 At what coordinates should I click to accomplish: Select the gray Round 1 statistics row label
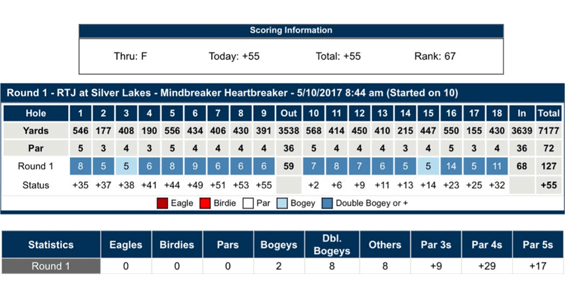[x=51, y=266]
